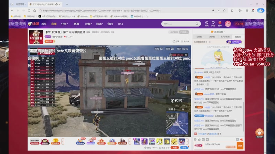Open the 关注 followed heart icon
This screenshot has height=154, width=275.
[213, 24]
